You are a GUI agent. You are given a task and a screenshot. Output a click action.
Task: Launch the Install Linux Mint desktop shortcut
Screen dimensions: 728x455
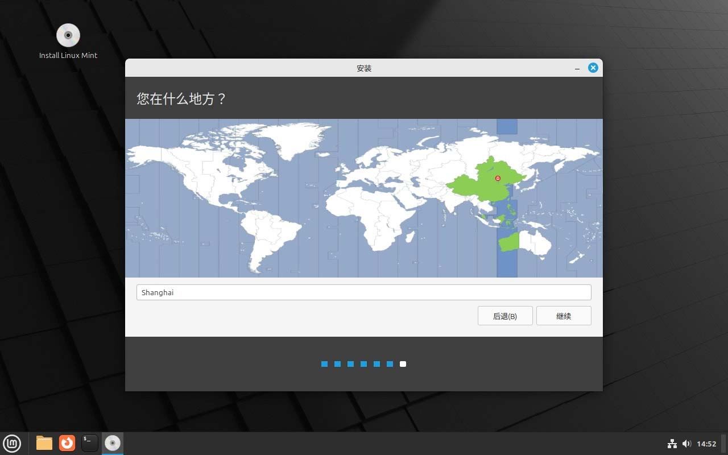(68, 35)
